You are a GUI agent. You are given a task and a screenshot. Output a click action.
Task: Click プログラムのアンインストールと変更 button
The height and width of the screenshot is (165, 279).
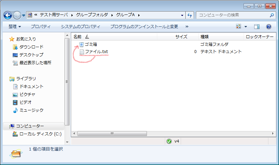(144, 26)
